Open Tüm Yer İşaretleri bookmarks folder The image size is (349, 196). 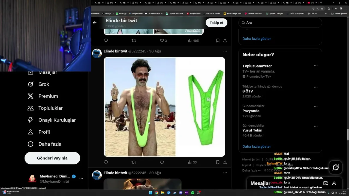[339, 13]
